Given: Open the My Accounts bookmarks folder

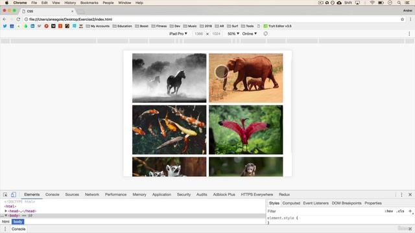Looking at the screenshot, I should [98, 26].
